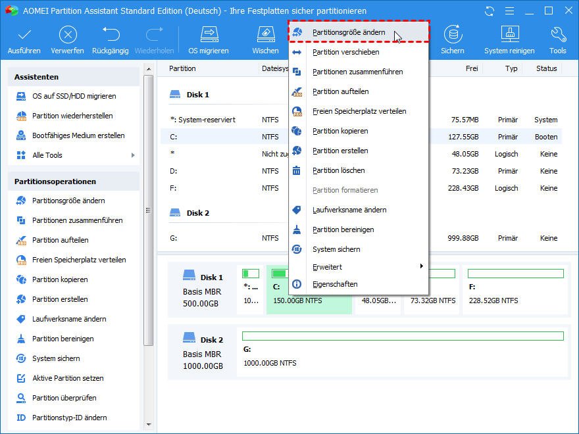
Task: Choose Laufwerksname ändern in the context menu
Action: 358,210
